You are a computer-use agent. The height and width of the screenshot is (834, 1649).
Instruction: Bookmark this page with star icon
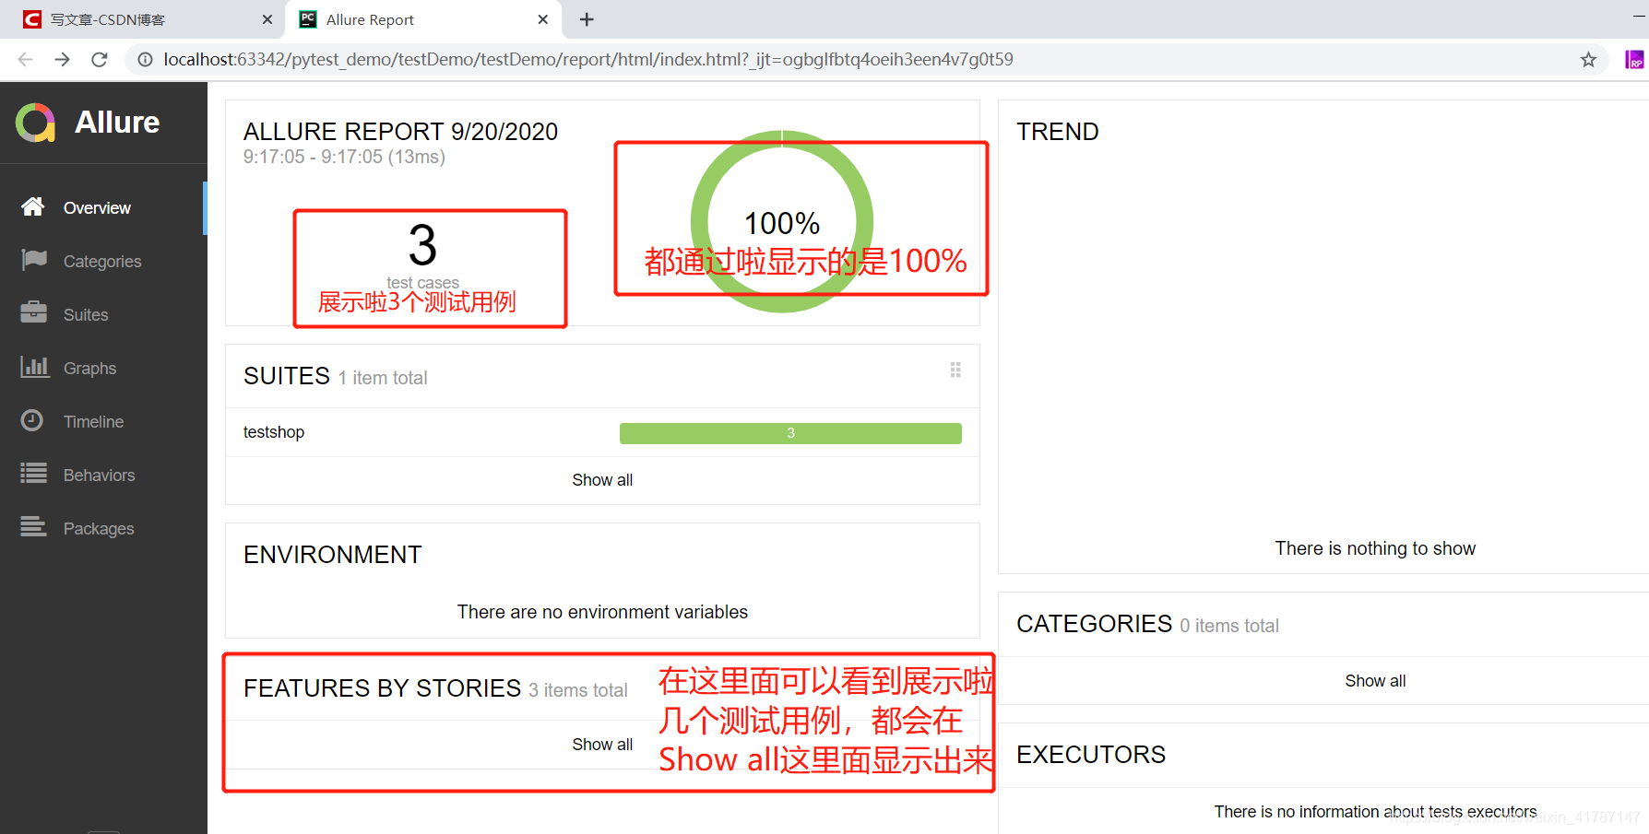(x=1588, y=60)
